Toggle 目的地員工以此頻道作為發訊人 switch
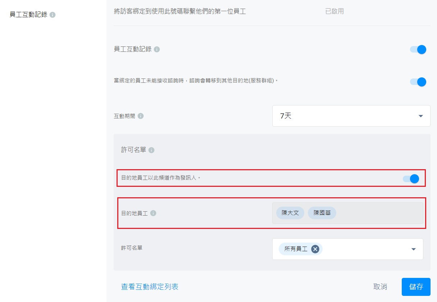 [x=411, y=179]
